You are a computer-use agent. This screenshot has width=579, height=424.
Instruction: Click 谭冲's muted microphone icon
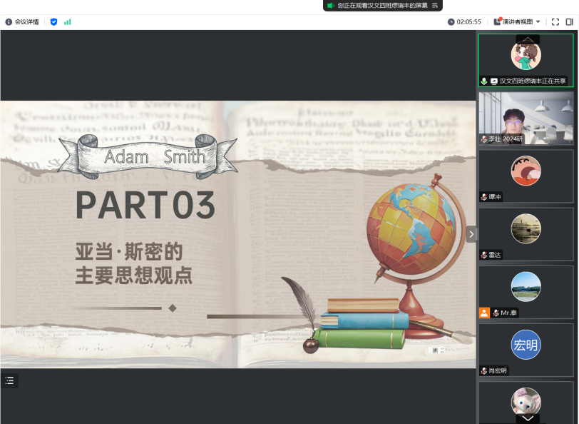click(484, 197)
